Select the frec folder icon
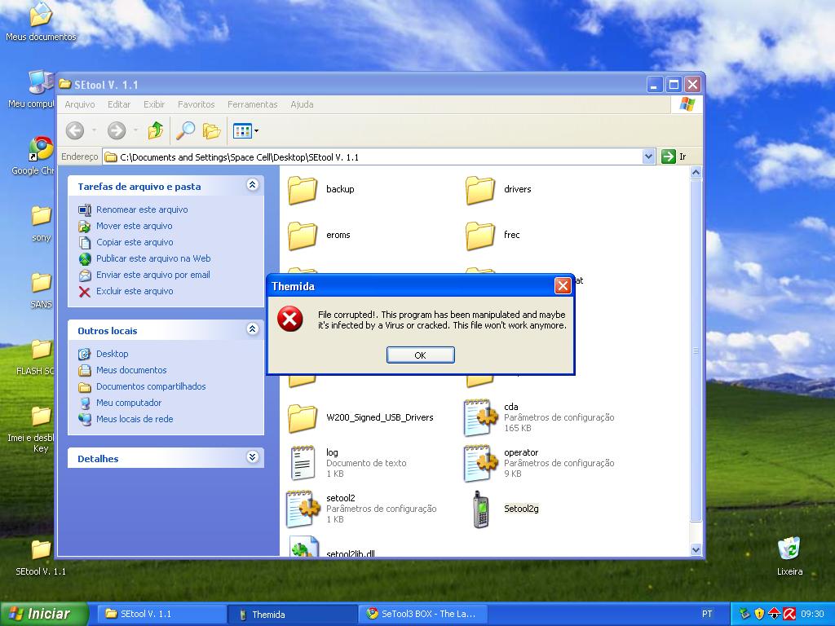 pyautogui.click(x=479, y=236)
